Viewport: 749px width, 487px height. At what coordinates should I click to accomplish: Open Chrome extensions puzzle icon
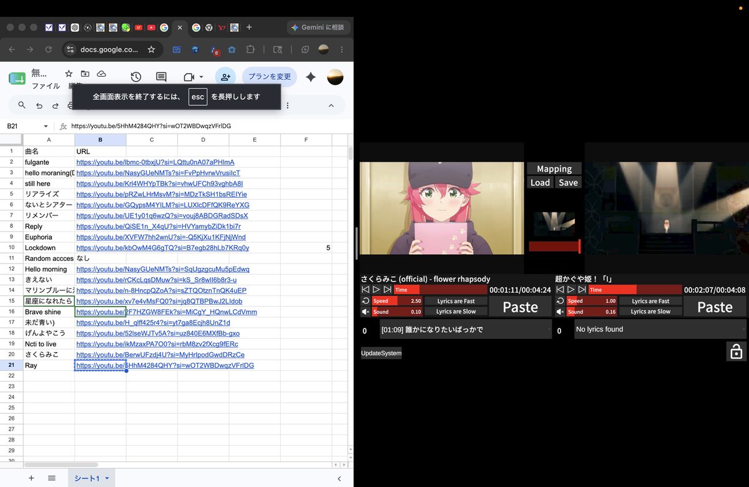pyautogui.click(x=250, y=49)
